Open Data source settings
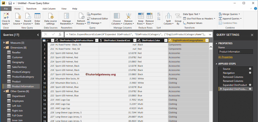This screenshot has height=122, width=258. point(51,16)
